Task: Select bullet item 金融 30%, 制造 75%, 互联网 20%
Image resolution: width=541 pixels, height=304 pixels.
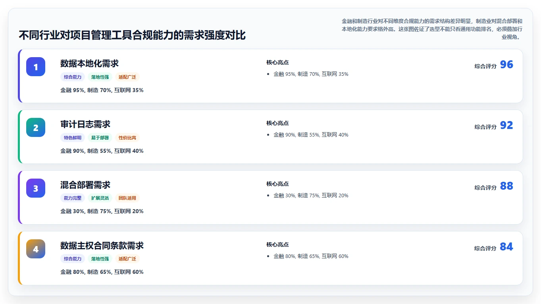Action: pos(311,196)
